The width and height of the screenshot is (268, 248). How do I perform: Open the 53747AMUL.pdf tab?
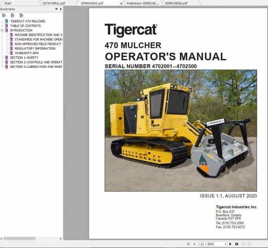click(x=54, y=3)
